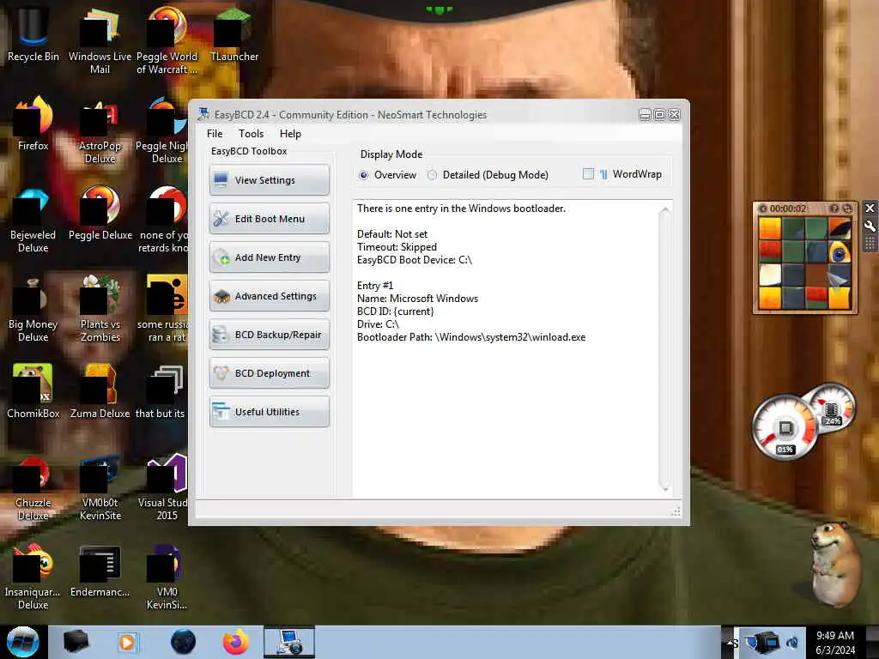Click the Bootloader Path winload.exe line
879x659 pixels.
tap(471, 336)
